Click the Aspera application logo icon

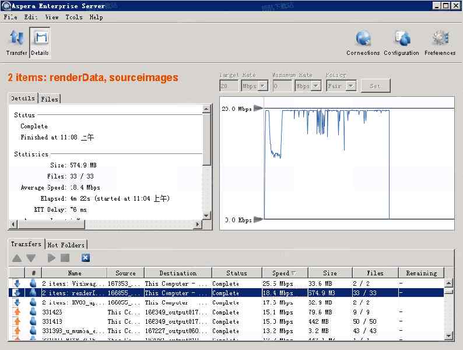(6, 6)
